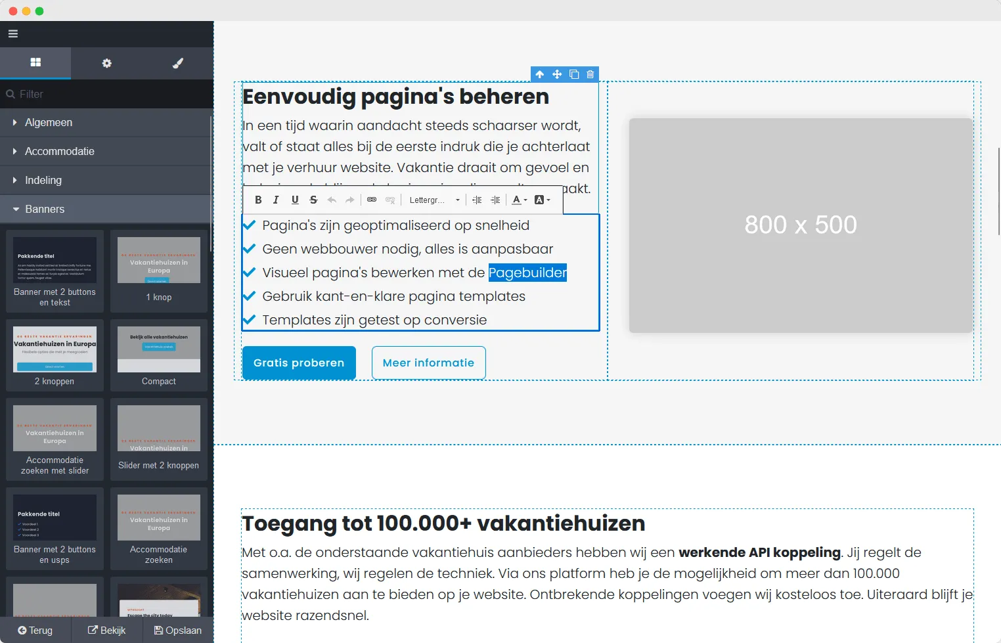Click the decrease indent icon
The height and width of the screenshot is (643, 1001).
click(477, 200)
